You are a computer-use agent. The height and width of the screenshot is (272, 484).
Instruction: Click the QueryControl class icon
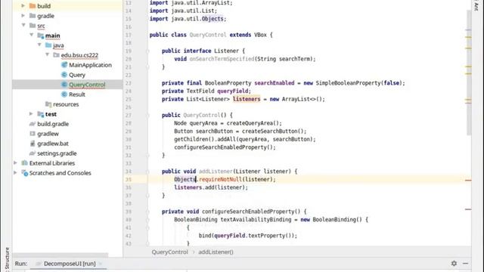[x=64, y=84]
